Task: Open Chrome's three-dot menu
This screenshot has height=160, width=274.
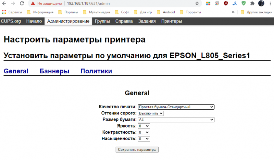Action: (270, 3)
